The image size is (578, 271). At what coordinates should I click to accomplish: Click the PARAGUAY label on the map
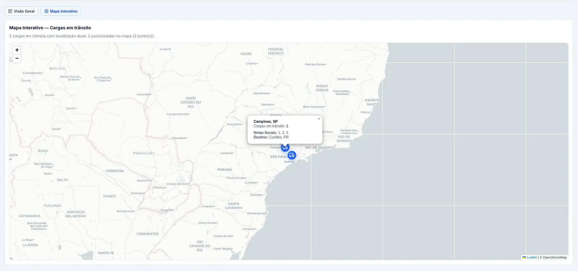click(144, 153)
